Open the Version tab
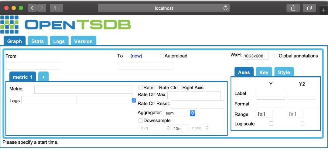 pos(83,41)
